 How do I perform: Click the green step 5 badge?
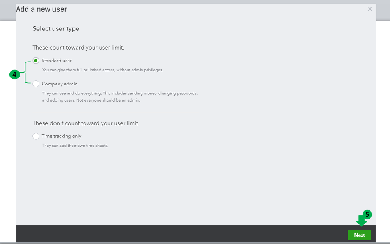click(x=367, y=214)
